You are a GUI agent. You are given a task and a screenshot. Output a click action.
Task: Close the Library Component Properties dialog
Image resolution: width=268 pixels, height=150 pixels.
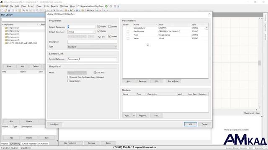click(x=209, y=14)
